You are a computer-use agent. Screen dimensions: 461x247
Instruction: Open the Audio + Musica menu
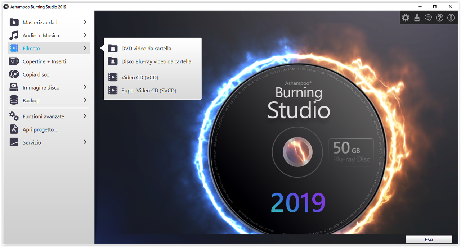click(49, 35)
